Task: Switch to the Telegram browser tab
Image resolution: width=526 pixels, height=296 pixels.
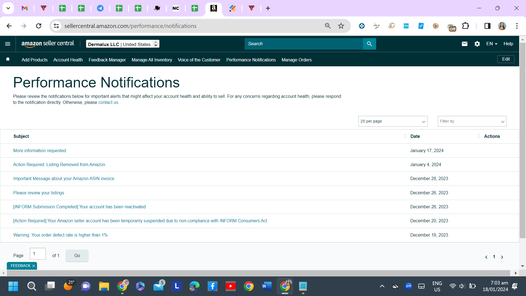Action: point(100,8)
